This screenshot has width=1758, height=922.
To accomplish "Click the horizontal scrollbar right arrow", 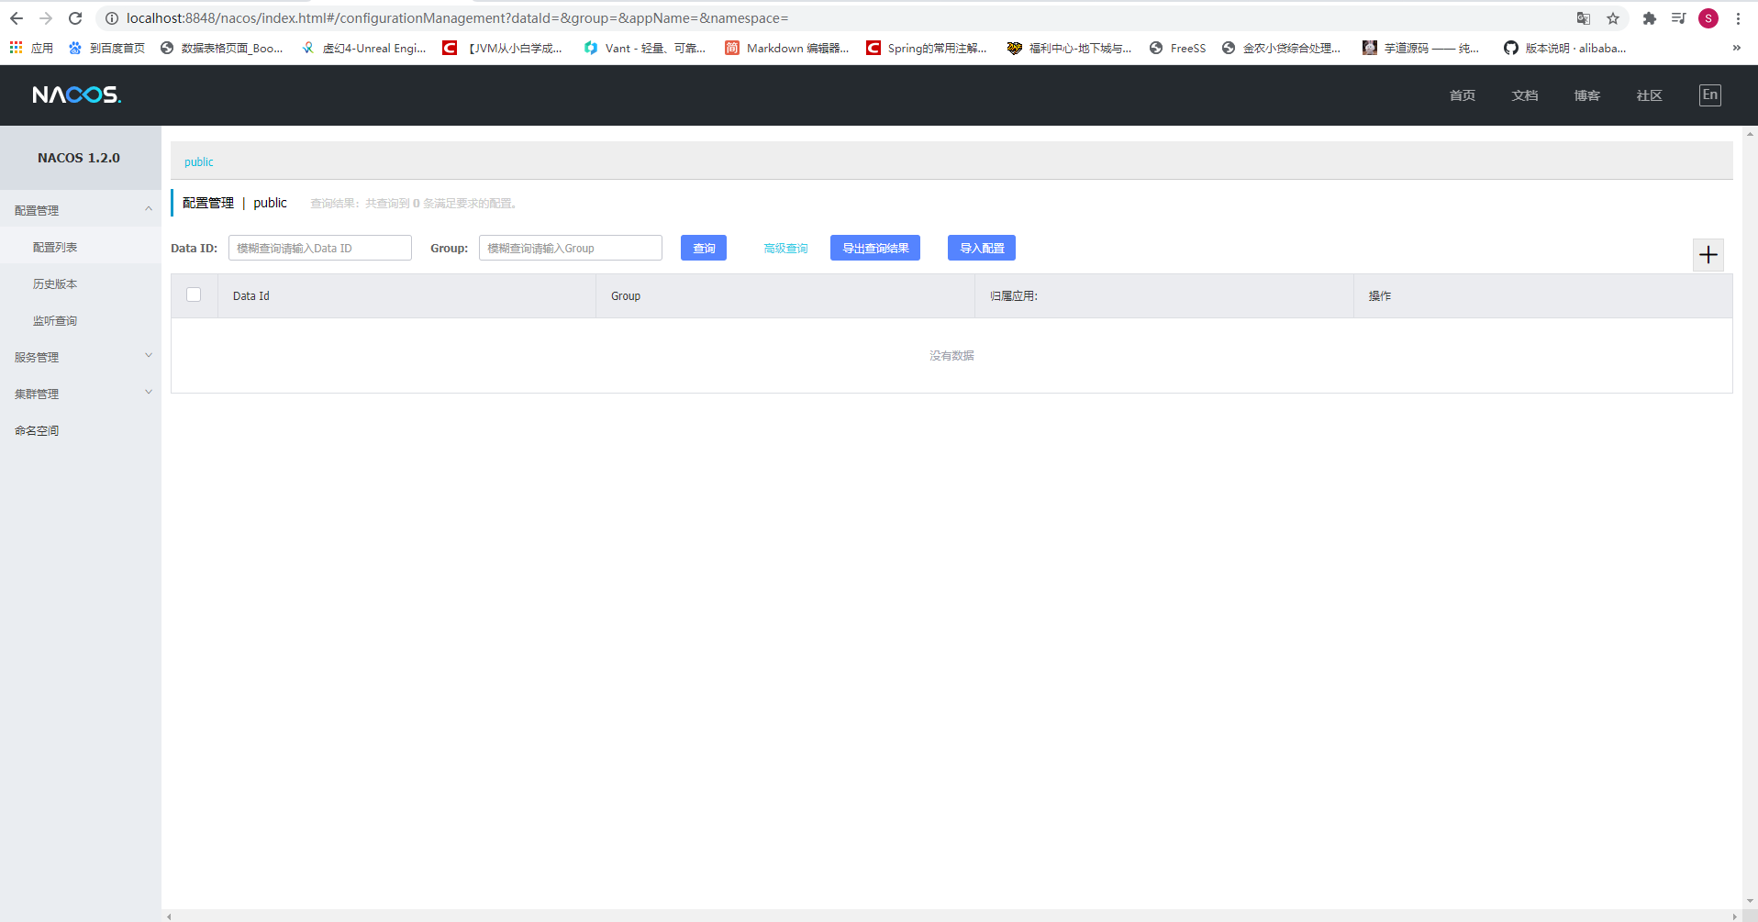I will [x=1734, y=916].
